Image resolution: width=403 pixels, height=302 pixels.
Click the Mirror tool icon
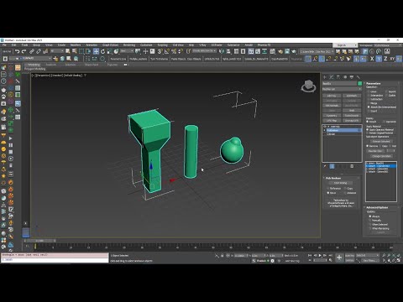click(222, 51)
